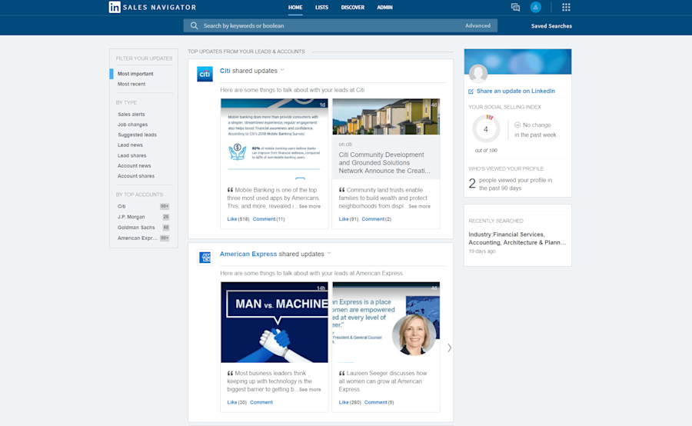Viewport: 692px width, 426px height.
Task: Click the edit icon beside Share an update
Action: (471, 92)
